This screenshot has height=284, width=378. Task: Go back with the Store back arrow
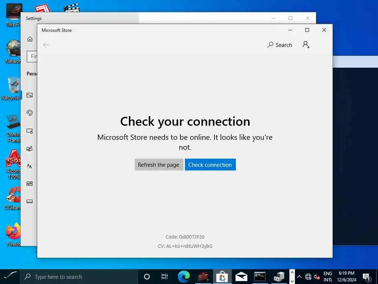[46, 45]
